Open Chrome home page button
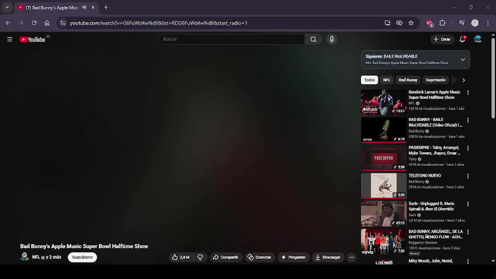Screen dimensions: 496x279 47,23
